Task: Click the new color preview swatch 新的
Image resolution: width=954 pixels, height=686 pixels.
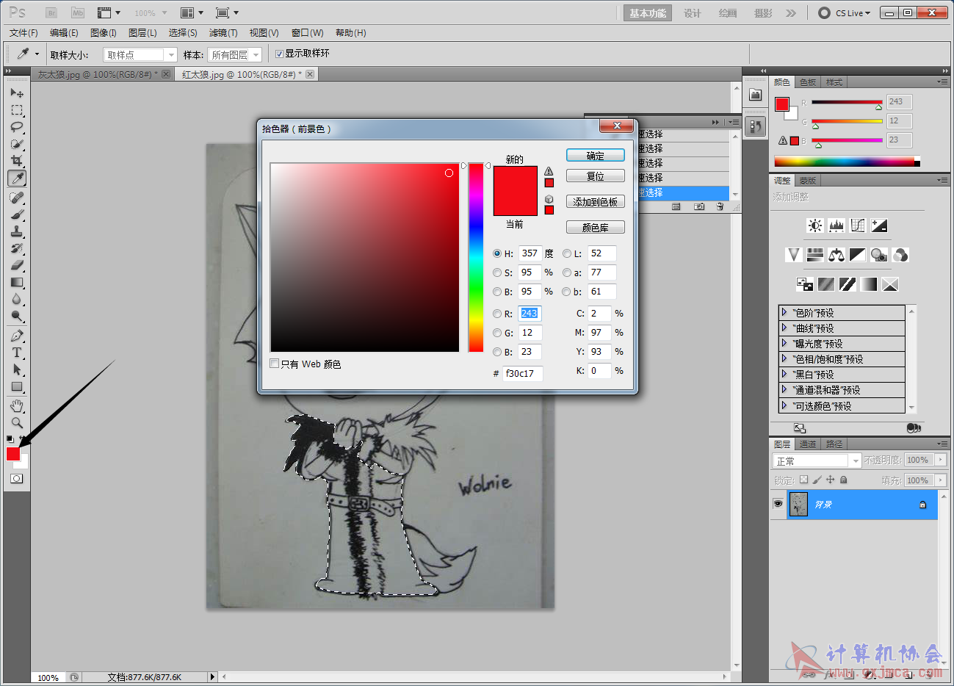Action: (x=516, y=178)
